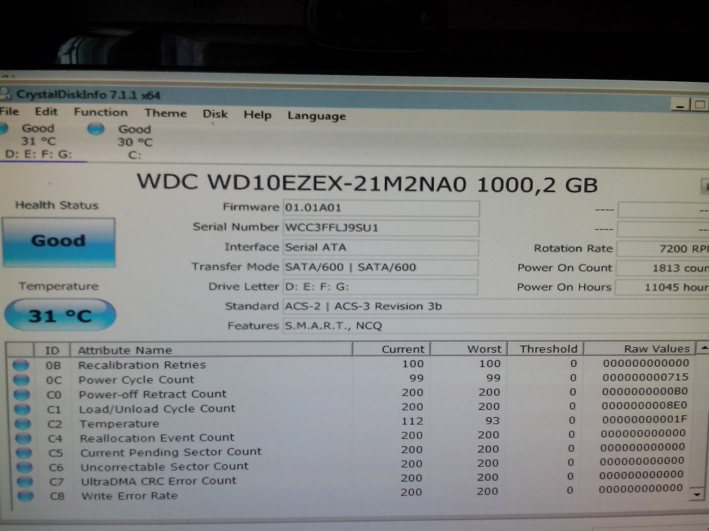The image size is (709, 531).
Task: Click status orb for Write Error Rate
Action: [x=26, y=496]
